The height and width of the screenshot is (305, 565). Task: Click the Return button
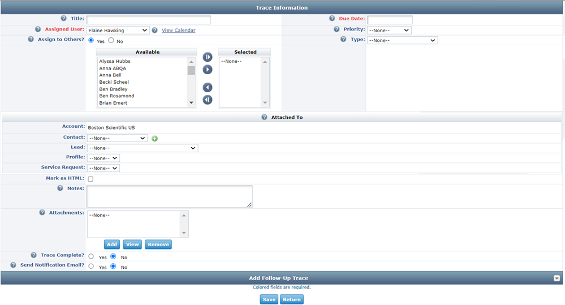point(292,299)
